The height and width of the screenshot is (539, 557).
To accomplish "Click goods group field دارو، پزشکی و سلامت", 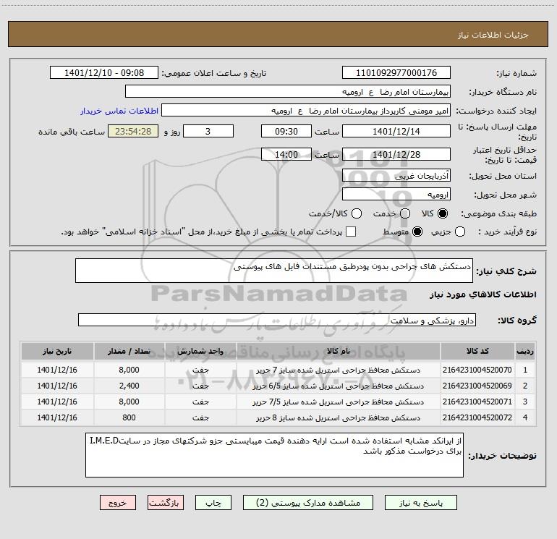I will point(277,320).
